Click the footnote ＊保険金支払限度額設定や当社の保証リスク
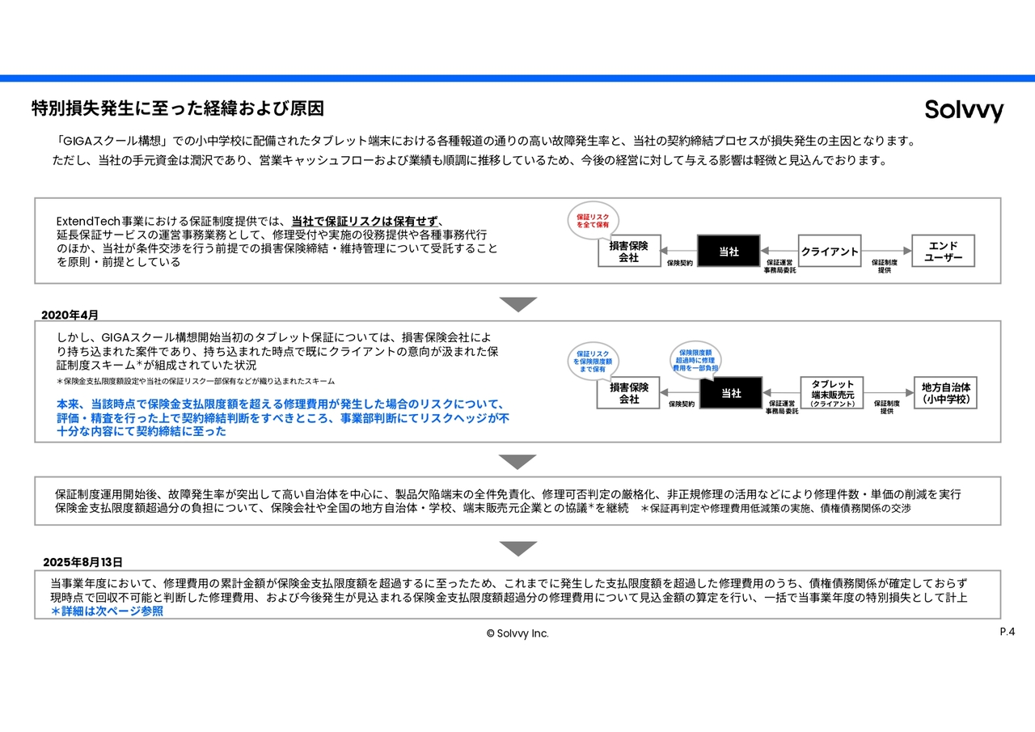Image resolution: width=1035 pixels, height=732 pixels. point(196,381)
